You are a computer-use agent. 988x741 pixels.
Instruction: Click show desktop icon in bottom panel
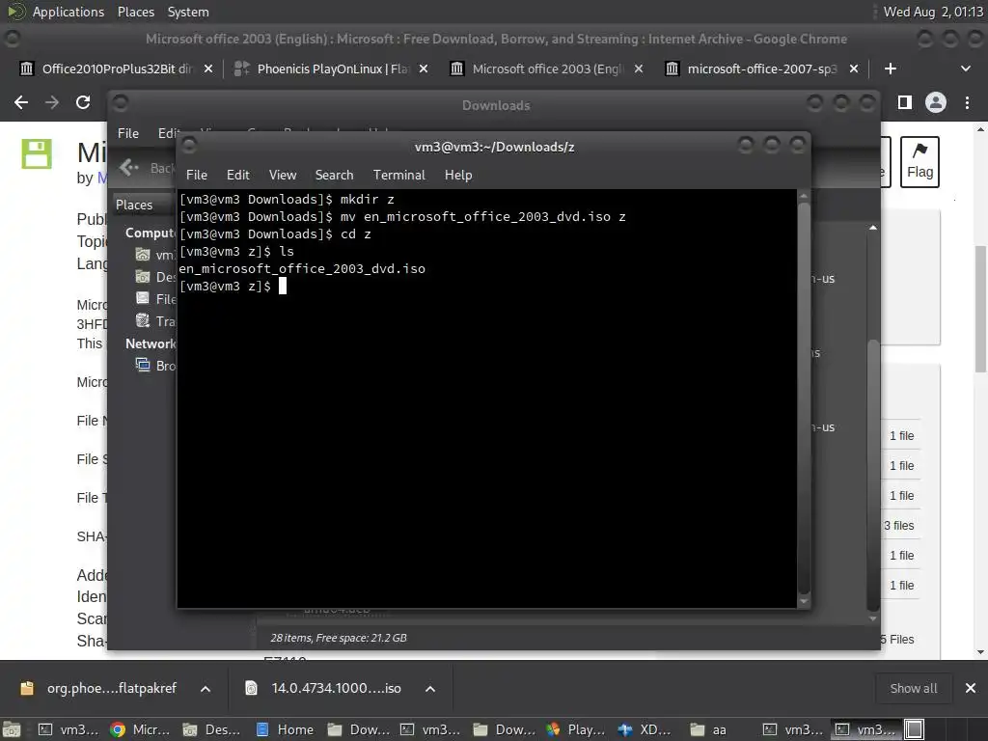coord(12,729)
